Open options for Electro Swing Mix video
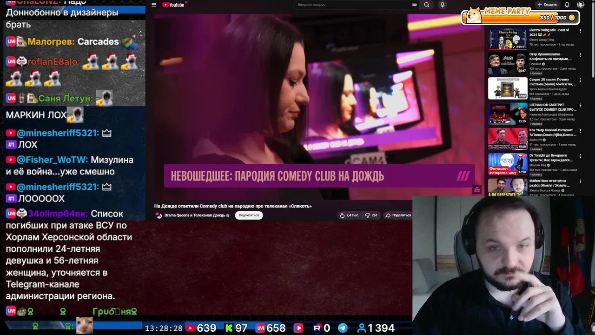This screenshot has height=335, width=595. [580, 31]
